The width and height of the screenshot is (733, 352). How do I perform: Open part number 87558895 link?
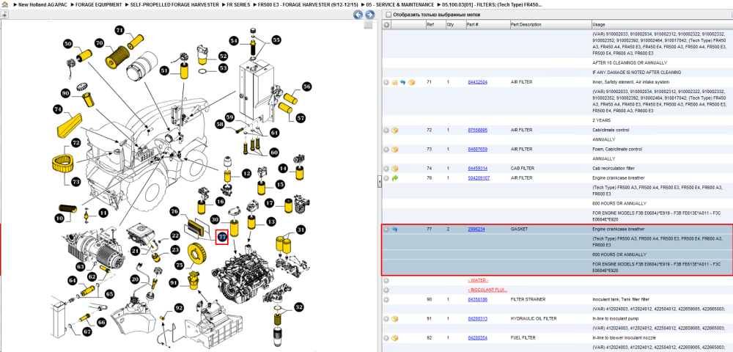pos(477,131)
